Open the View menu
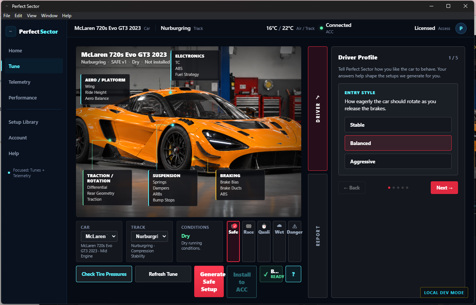 click(32, 16)
